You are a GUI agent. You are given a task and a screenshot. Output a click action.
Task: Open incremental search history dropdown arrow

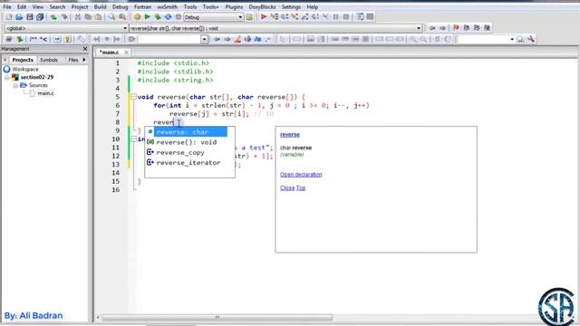click(204, 39)
